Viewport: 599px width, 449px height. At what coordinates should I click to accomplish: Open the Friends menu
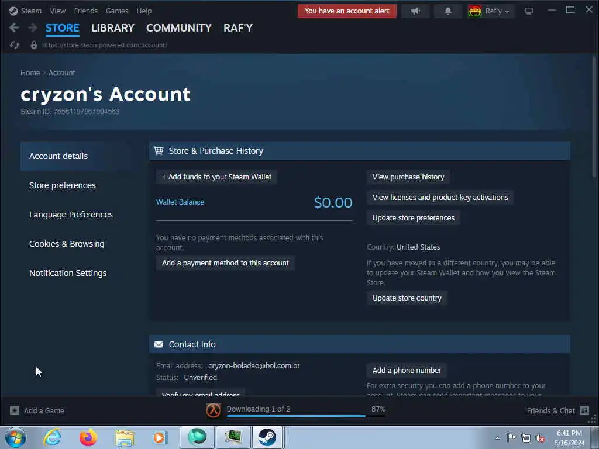(x=85, y=11)
